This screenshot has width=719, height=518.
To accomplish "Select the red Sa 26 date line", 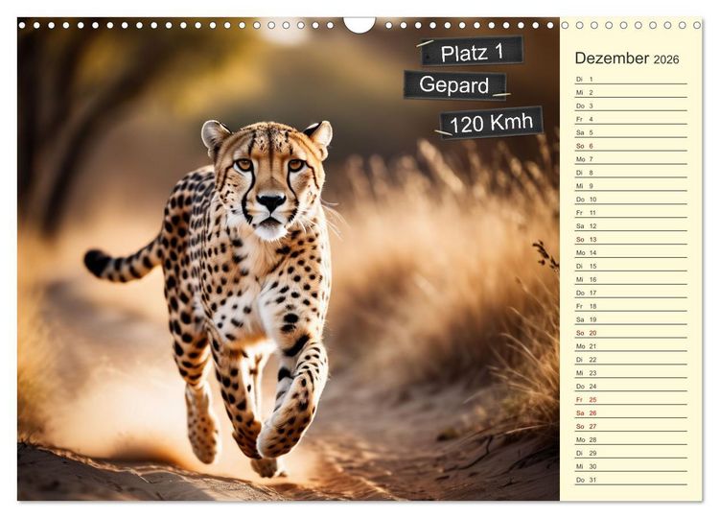I will click(631, 413).
